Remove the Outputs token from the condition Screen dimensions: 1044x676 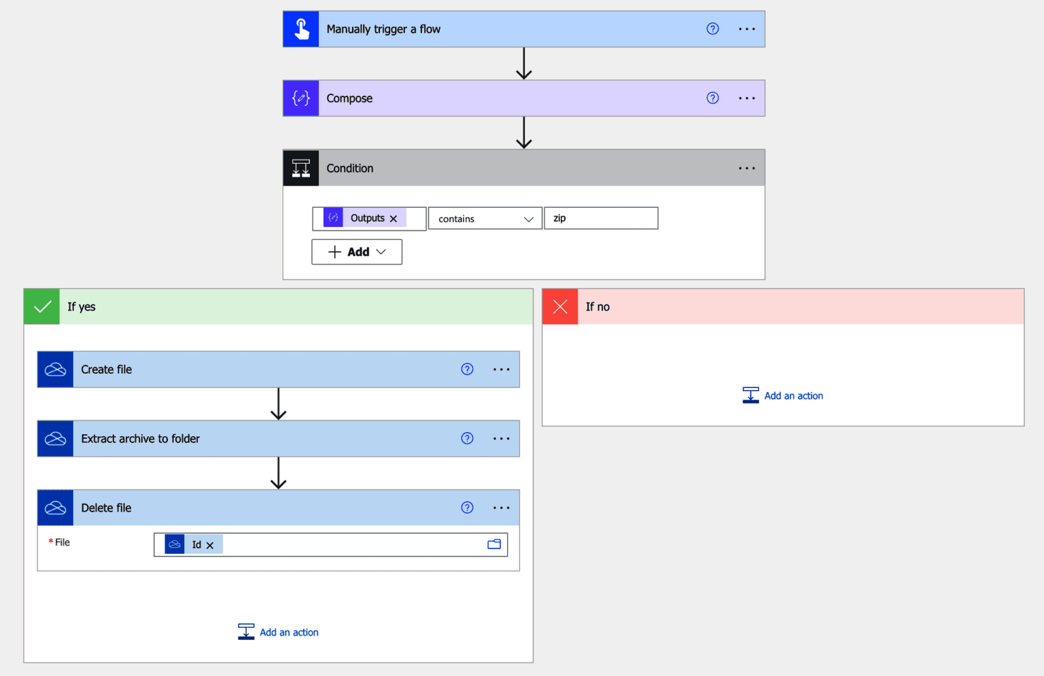(394, 218)
